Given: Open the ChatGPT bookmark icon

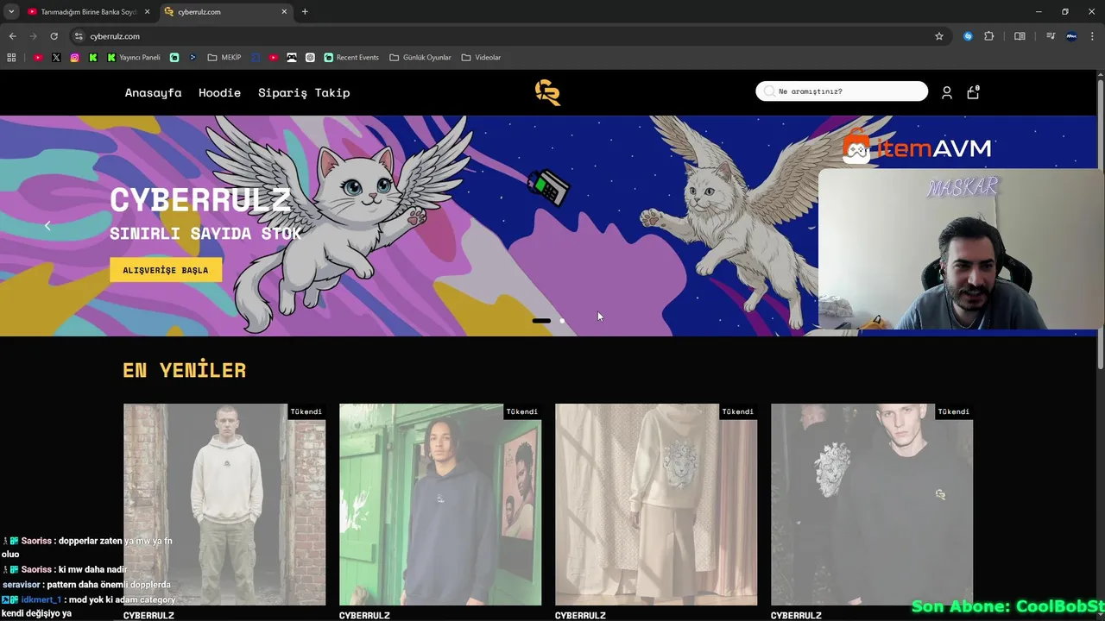Looking at the screenshot, I should [310, 58].
